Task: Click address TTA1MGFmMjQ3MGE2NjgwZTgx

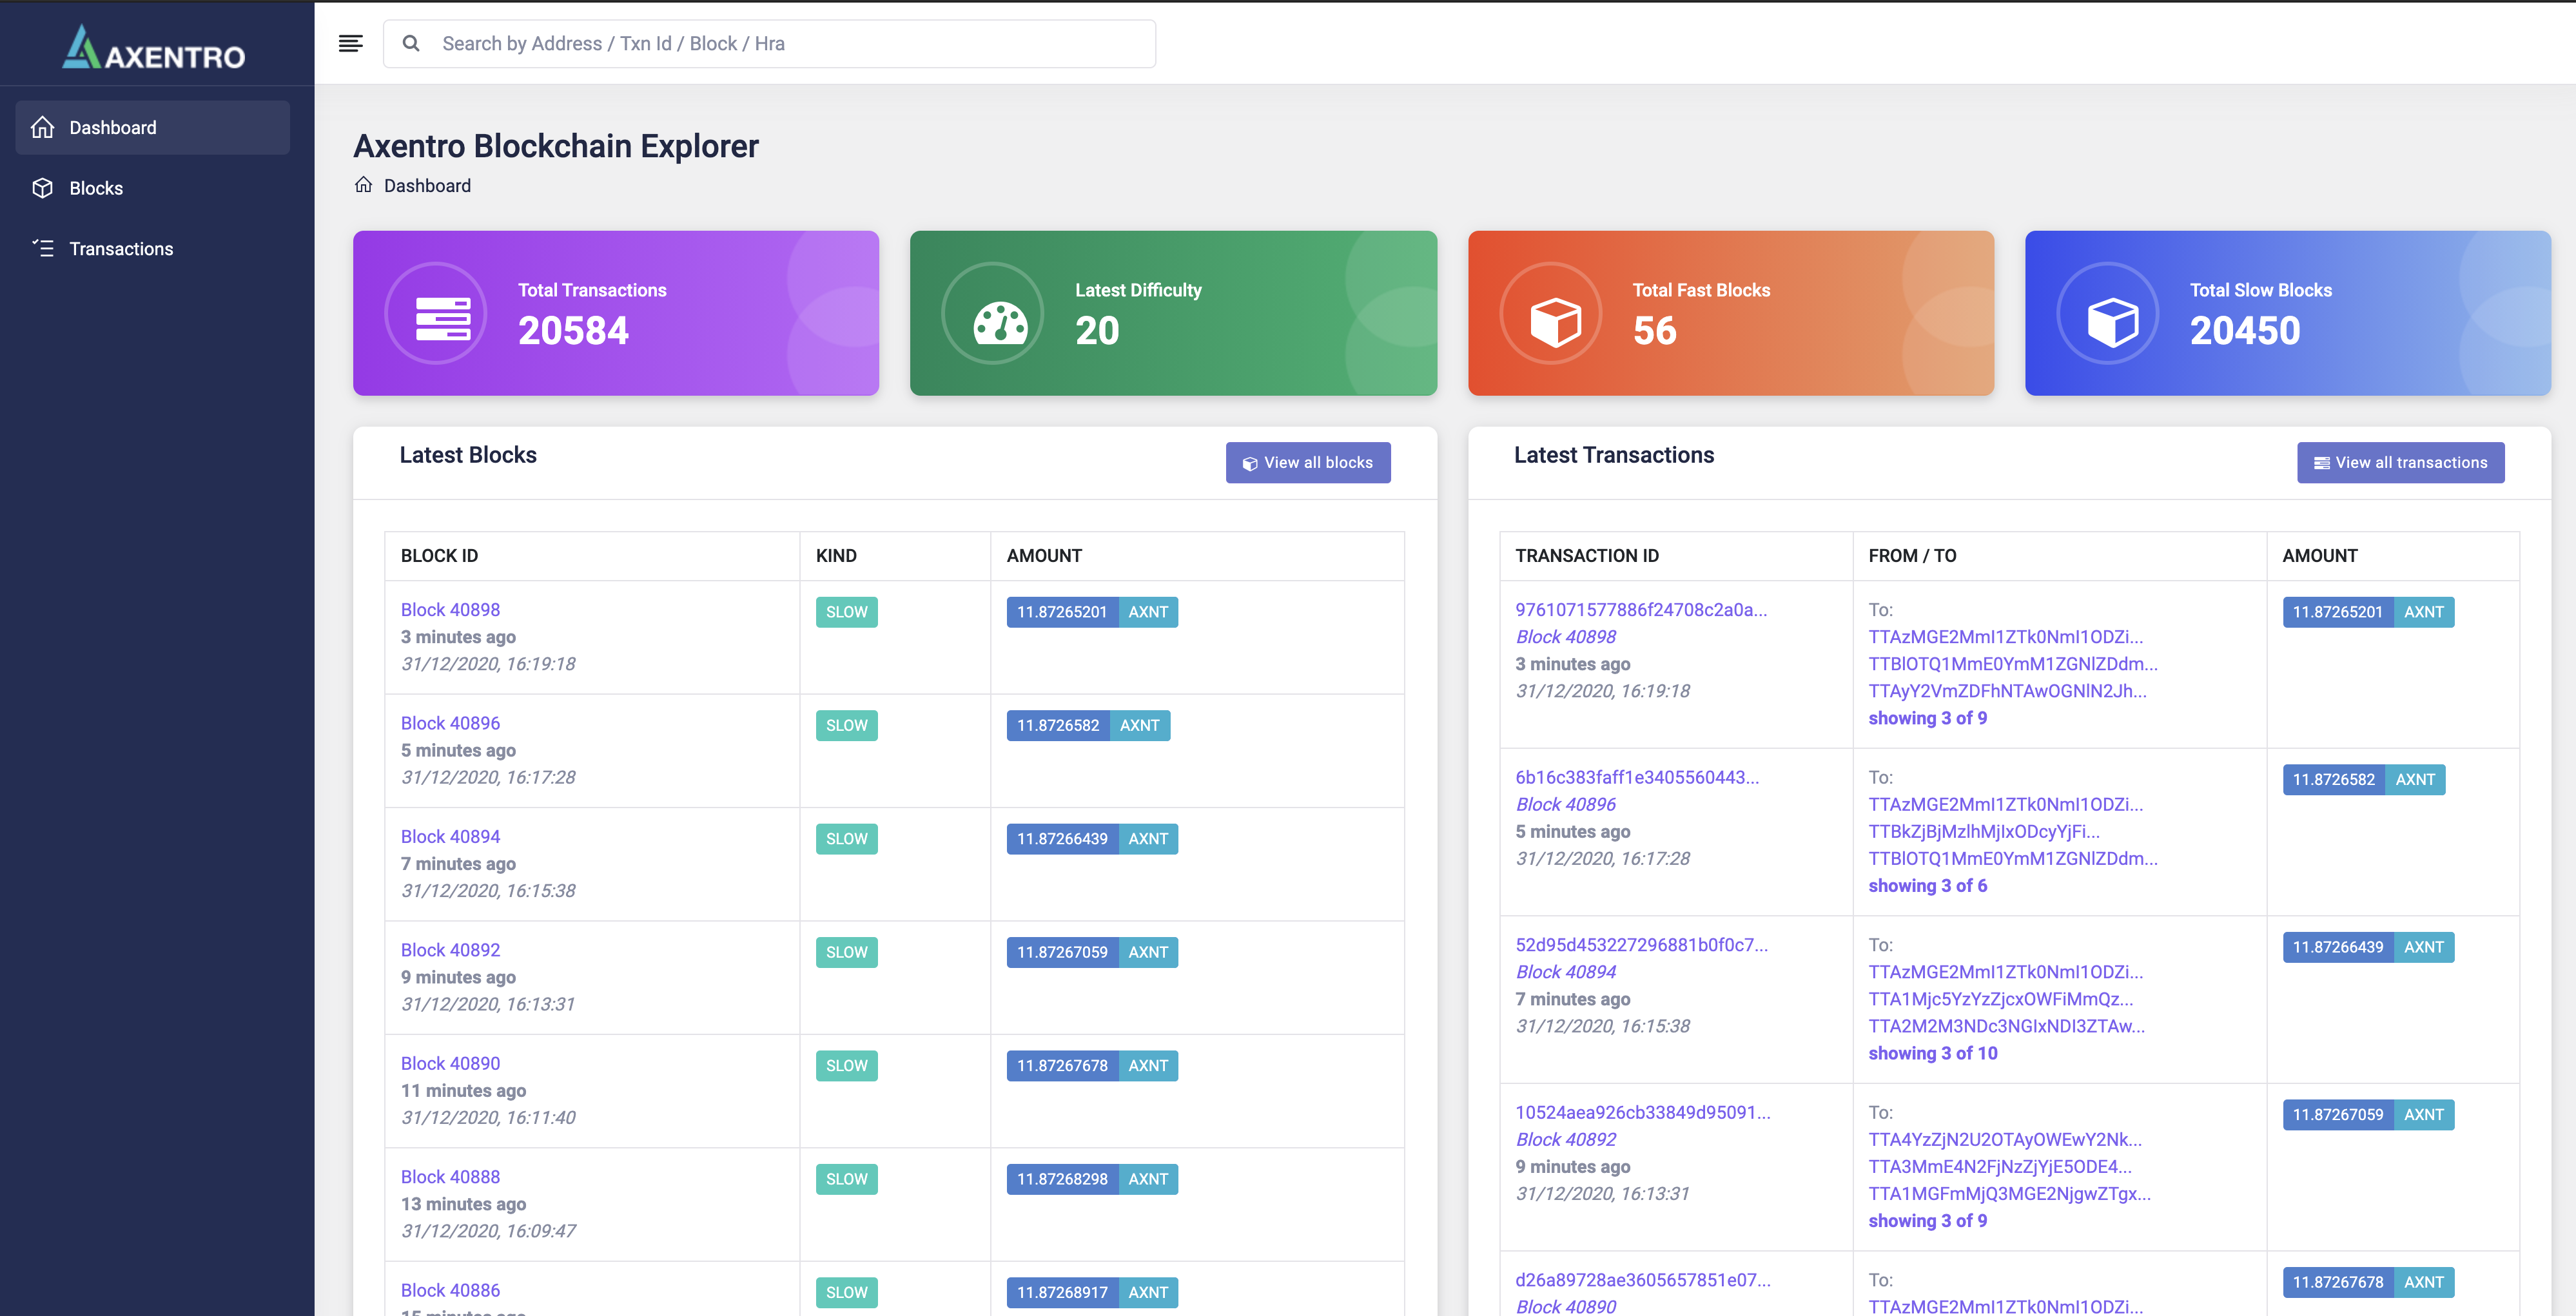Action: click(2009, 1193)
